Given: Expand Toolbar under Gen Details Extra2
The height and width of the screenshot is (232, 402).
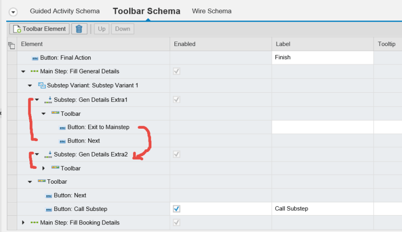Looking at the screenshot, I should [x=44, y=168].
